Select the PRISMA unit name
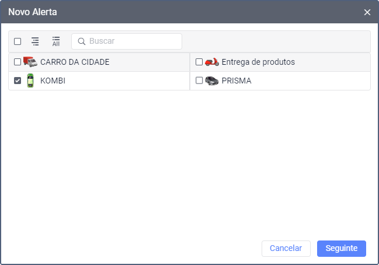Viewport: 379px width, 265px height. [237, 81]
